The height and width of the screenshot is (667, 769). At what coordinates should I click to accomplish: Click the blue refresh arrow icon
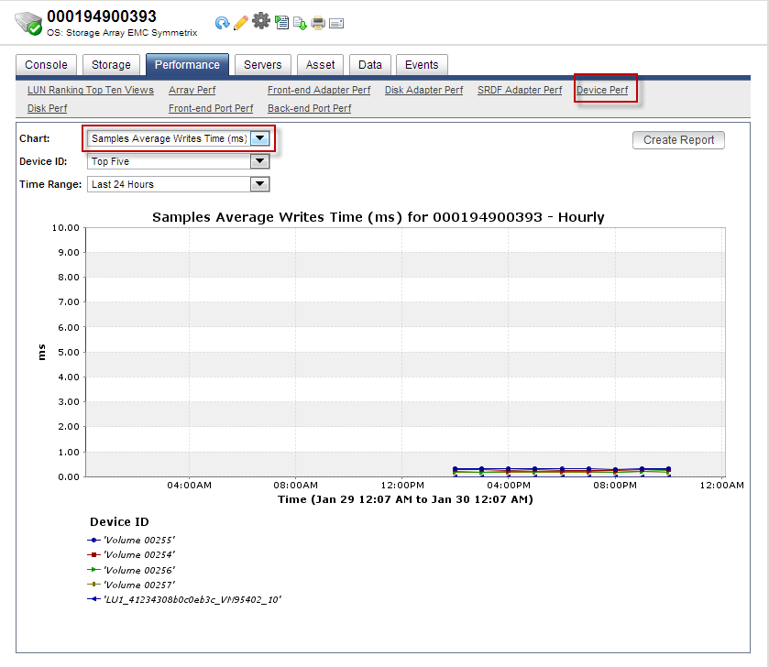coord(222,23)
